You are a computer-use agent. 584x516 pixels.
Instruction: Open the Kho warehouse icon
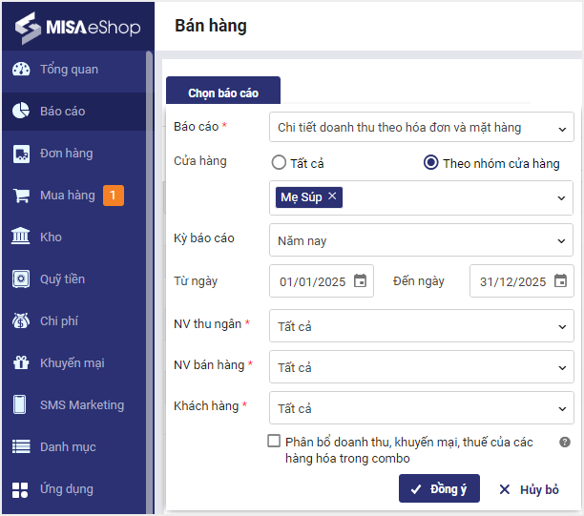(21, 237)
